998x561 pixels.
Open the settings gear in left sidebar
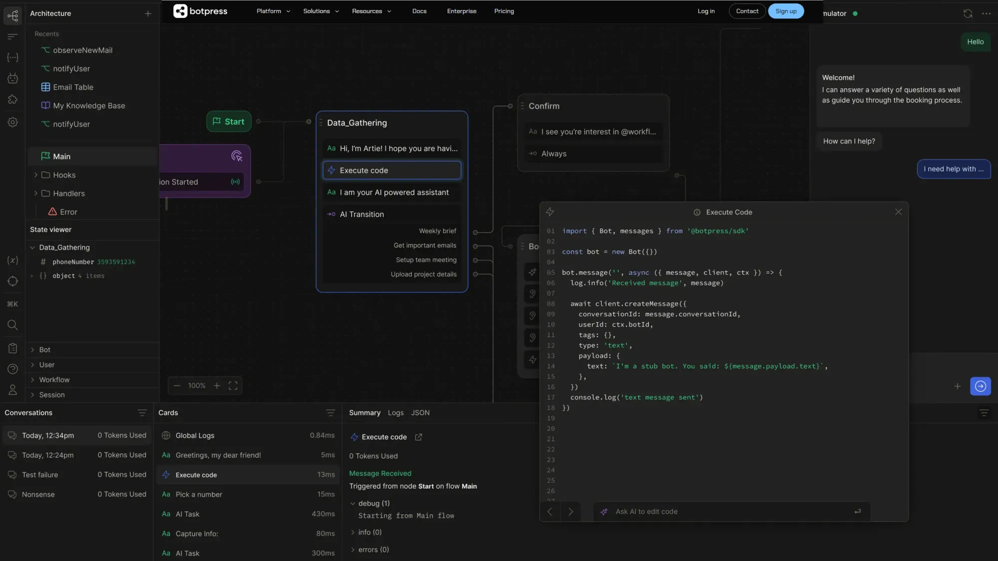click(13, 122)
